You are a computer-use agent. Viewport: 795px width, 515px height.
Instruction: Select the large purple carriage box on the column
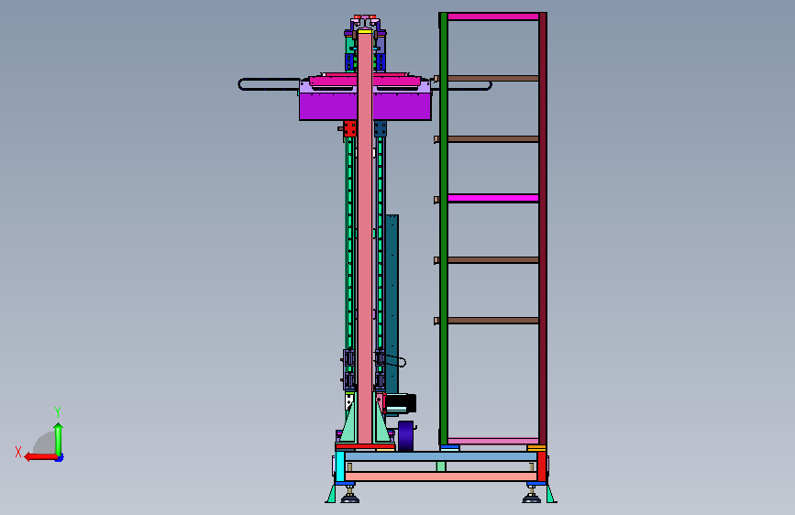(365, 106)
